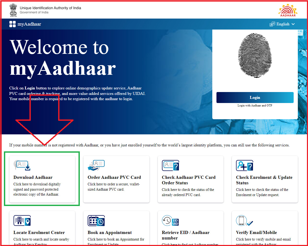Select the myAadhaar header menu label
Viewport: 308px width, 246px height.
tap(29, 24)
